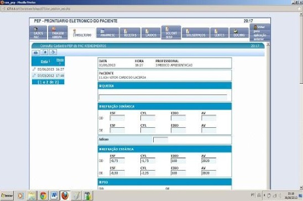Open Microsoft Word from the taskbar
This screenshot has width=303, height=201.
(54, 196)
